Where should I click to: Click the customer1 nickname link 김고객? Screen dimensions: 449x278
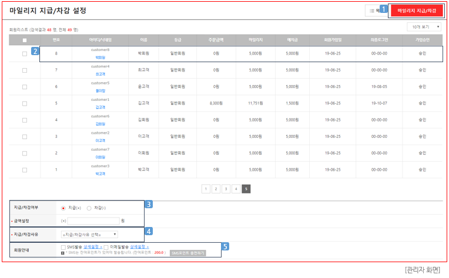[x=100, y=108]
